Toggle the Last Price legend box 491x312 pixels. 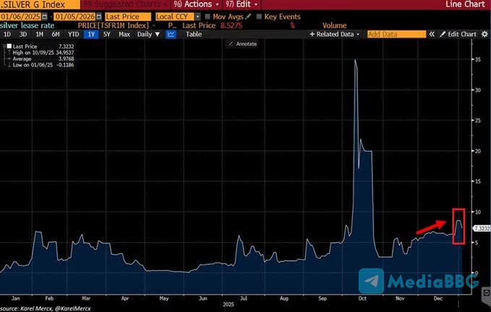coord(9,46)
